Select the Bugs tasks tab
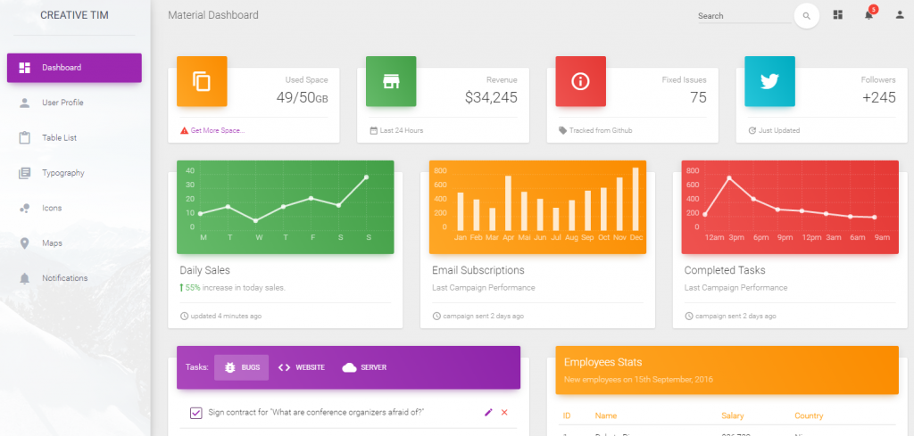914x436 pixels. (241, 367)
